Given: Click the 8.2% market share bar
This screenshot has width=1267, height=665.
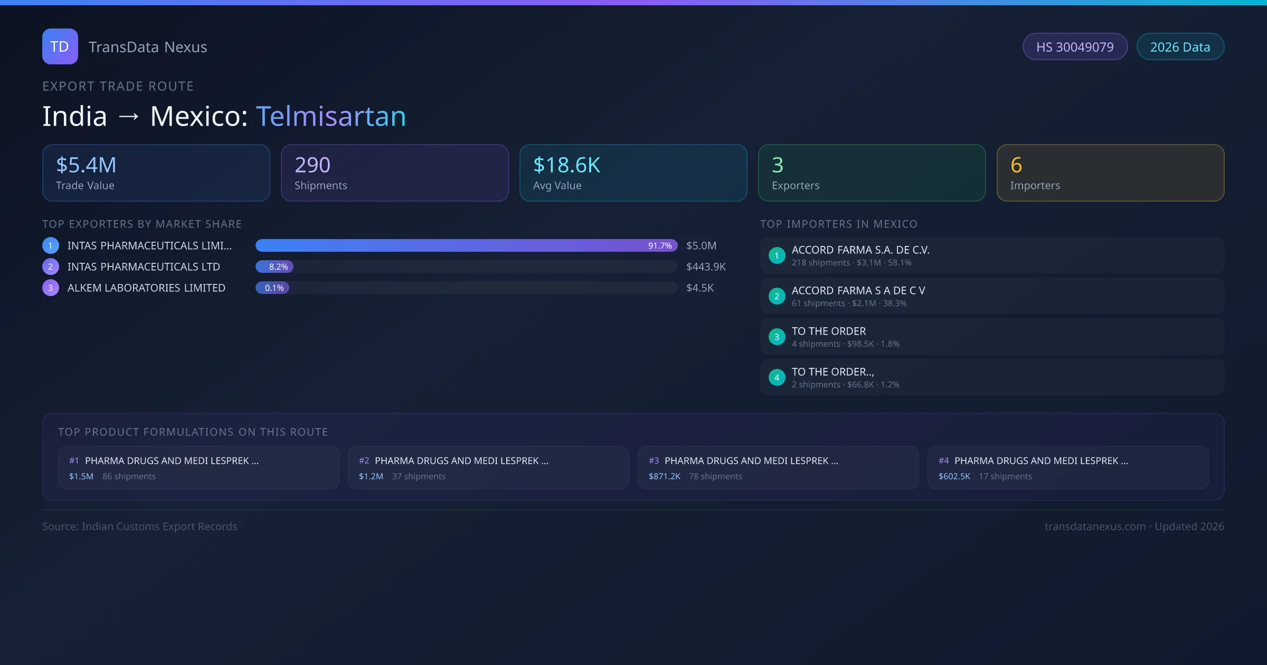Looking at the screenshot, I should point(275,267).
